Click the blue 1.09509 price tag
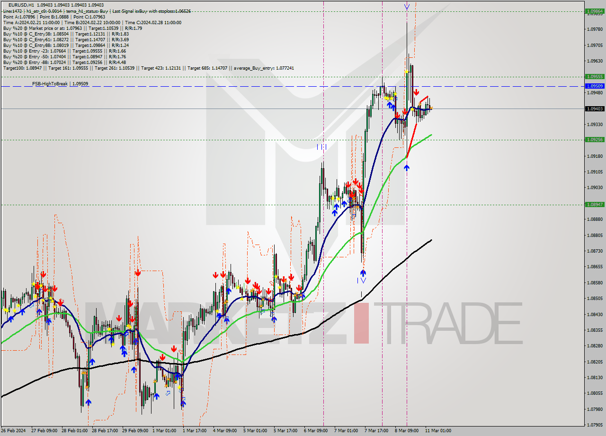 pos(594,86)
